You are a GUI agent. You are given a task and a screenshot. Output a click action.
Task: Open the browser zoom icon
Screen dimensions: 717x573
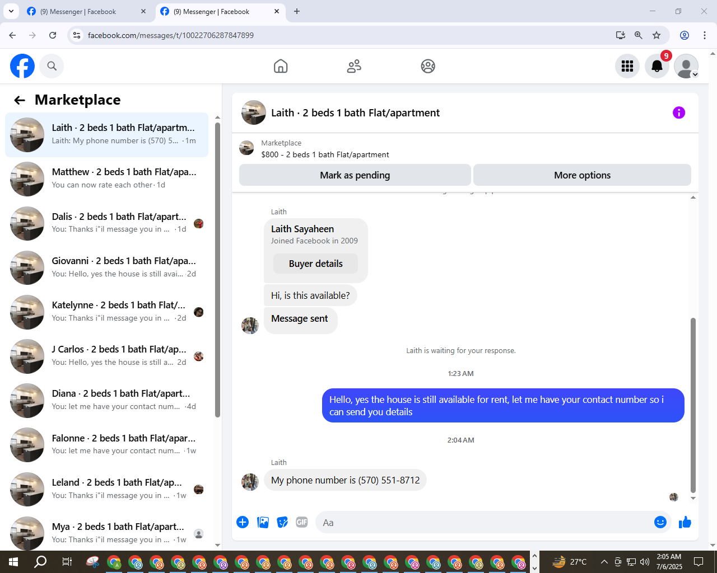pos(638,35)
